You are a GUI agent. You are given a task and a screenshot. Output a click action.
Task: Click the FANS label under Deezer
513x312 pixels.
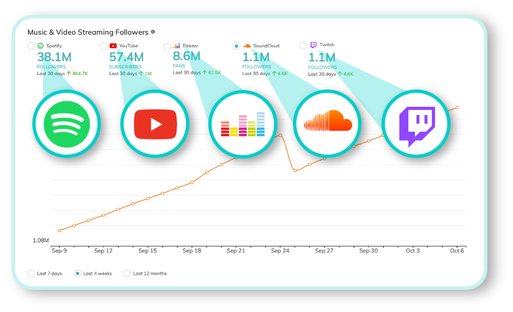[x=179, y=66]
